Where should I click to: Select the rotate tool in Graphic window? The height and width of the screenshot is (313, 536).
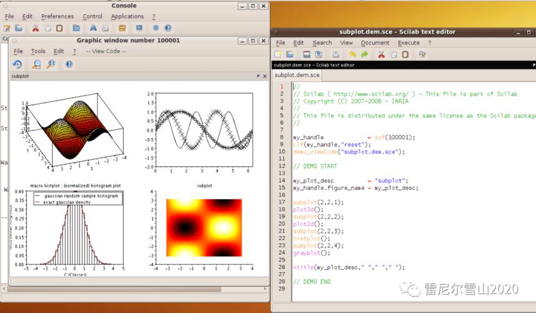pyautogui.click(x=17, y=64)
